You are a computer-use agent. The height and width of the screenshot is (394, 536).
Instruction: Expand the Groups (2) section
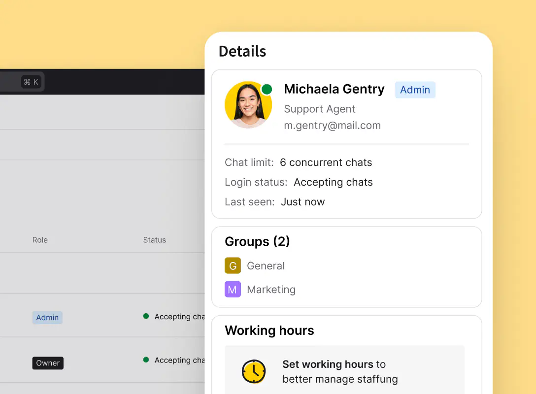pos(257,241)
